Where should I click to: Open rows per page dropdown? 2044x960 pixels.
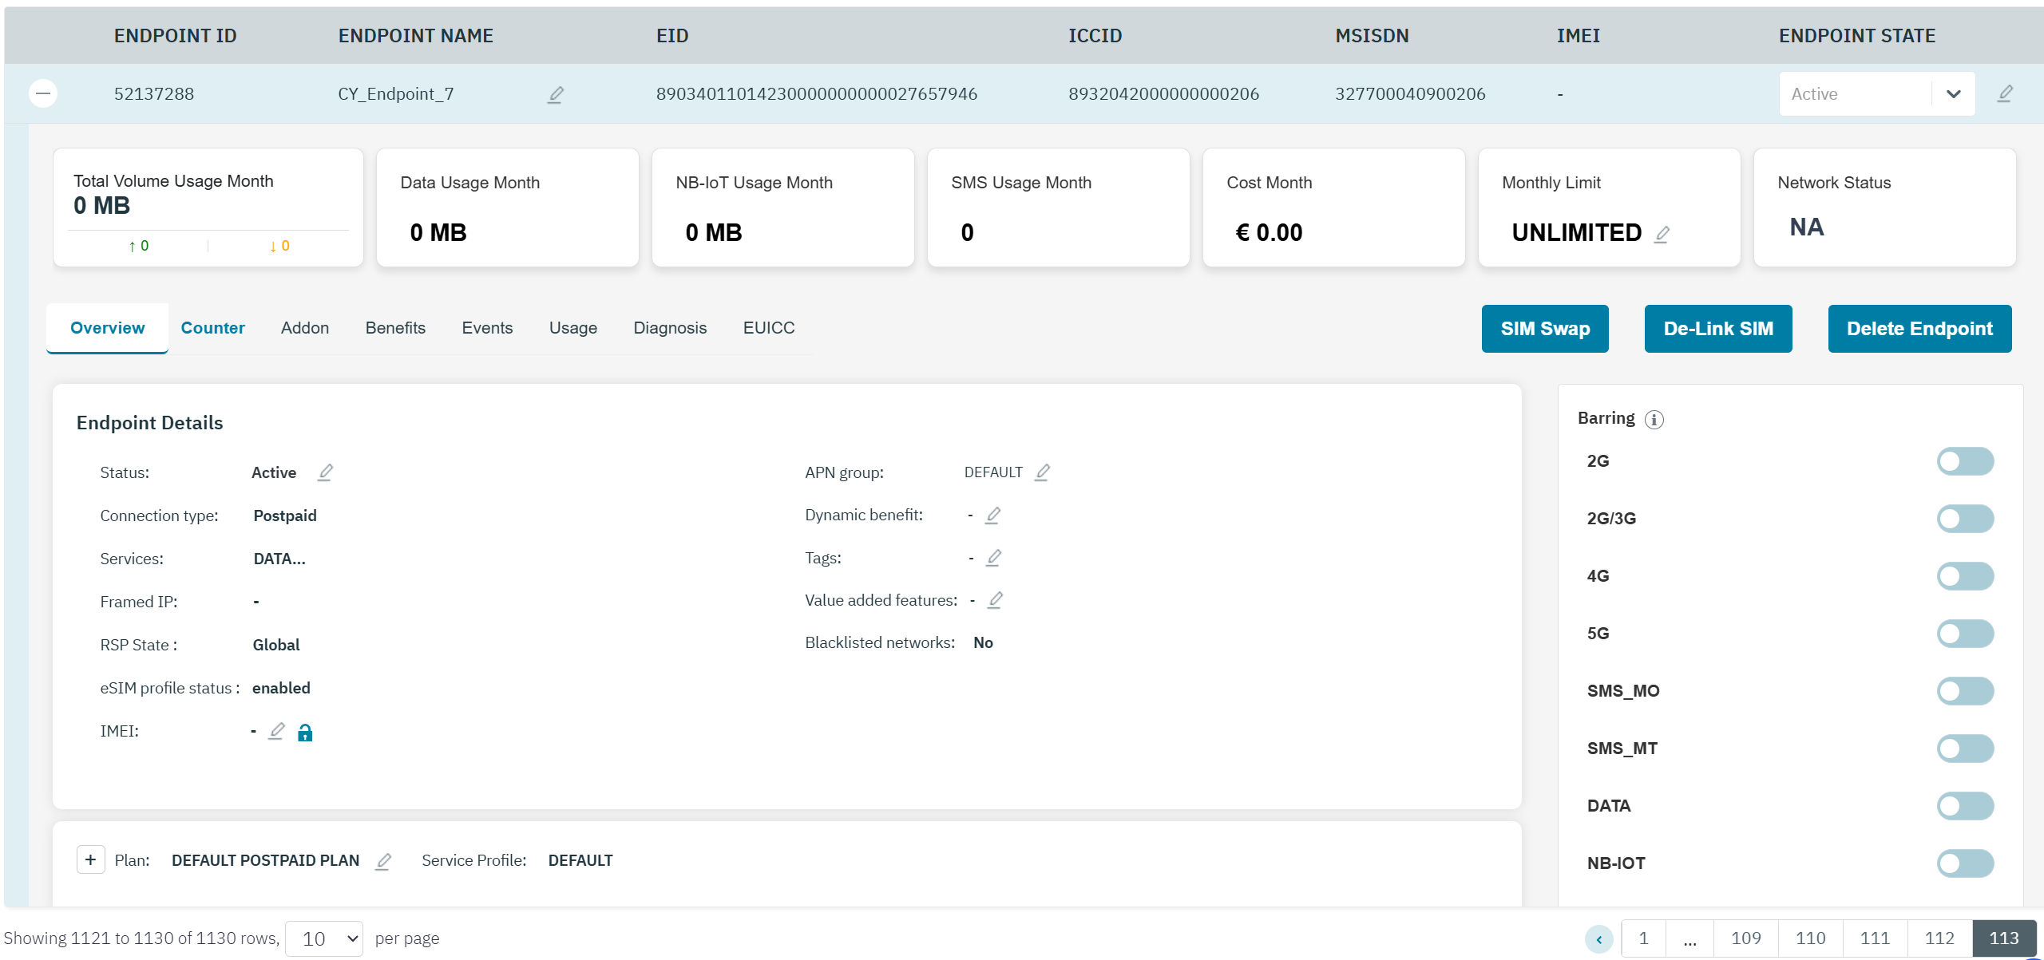[325, 938]
